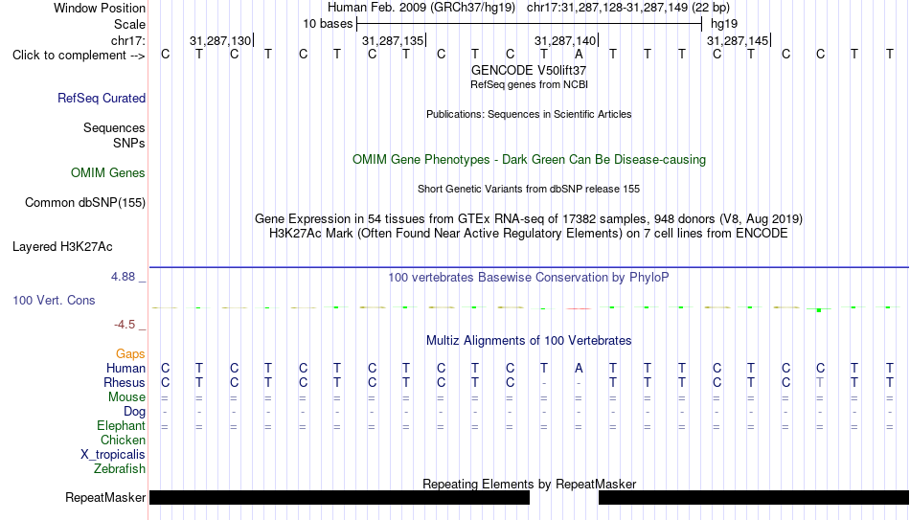
Task: Click the GENCODE V50lift37 track title
Action: coord(529,70)
